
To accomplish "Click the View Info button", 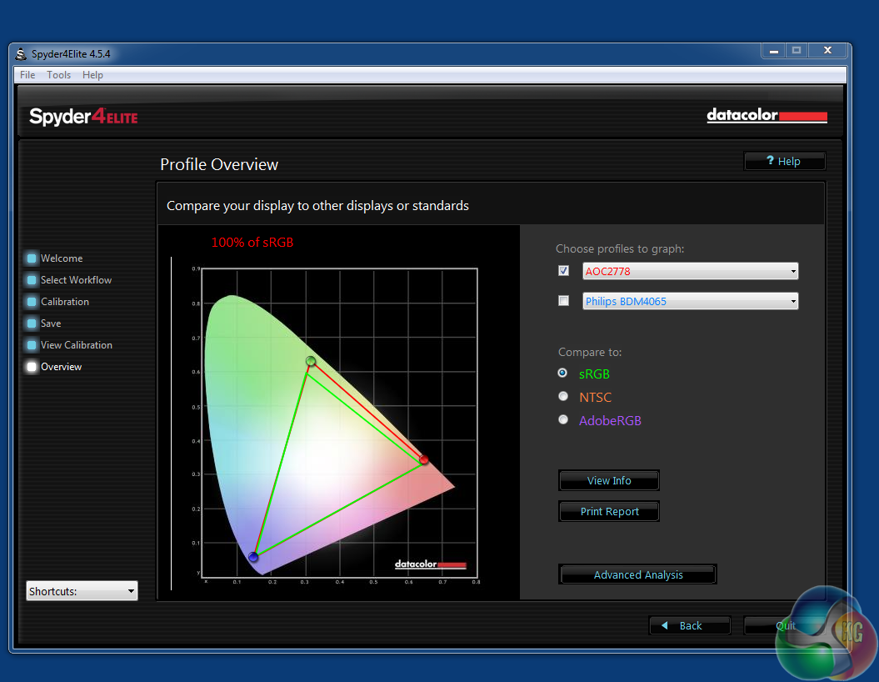I will pyautogui.click(x=609, y=480).
